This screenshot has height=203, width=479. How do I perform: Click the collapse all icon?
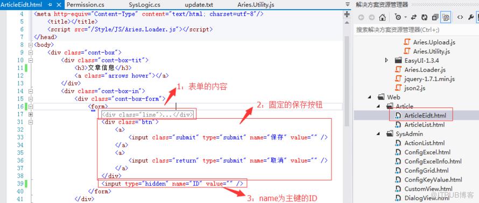tap(435, 18)
